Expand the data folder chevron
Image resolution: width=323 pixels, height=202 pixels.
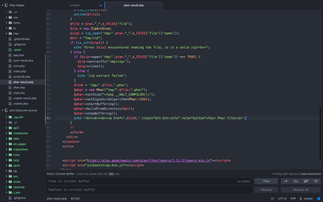(7, 139)
